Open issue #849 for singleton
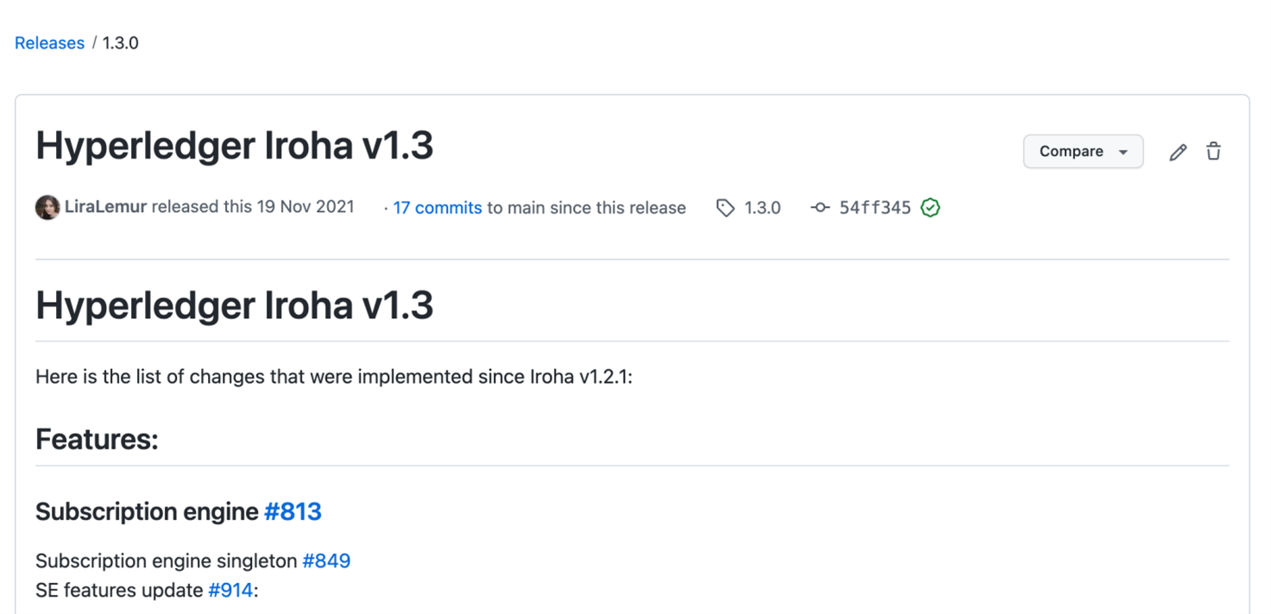The image size is (1271, 614). [325, 561]
